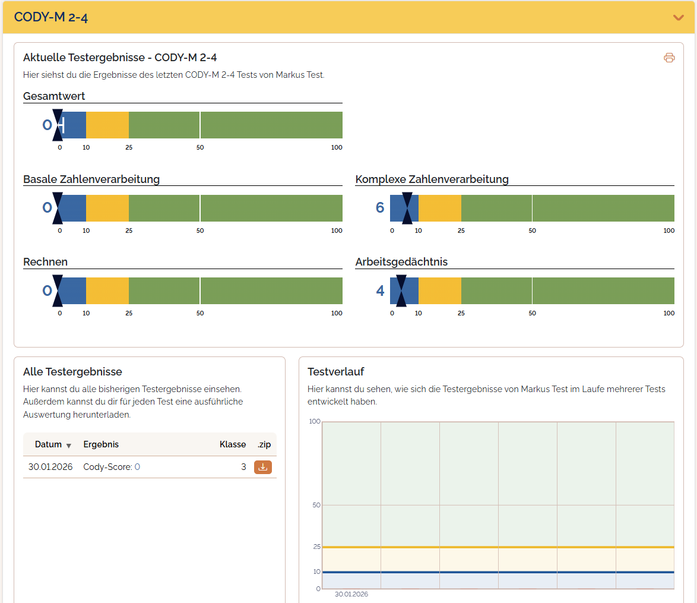Viewport: 697px width, 603px height.
Task: Click the marker on the Rechnen bar
Action: coord(58,291)
